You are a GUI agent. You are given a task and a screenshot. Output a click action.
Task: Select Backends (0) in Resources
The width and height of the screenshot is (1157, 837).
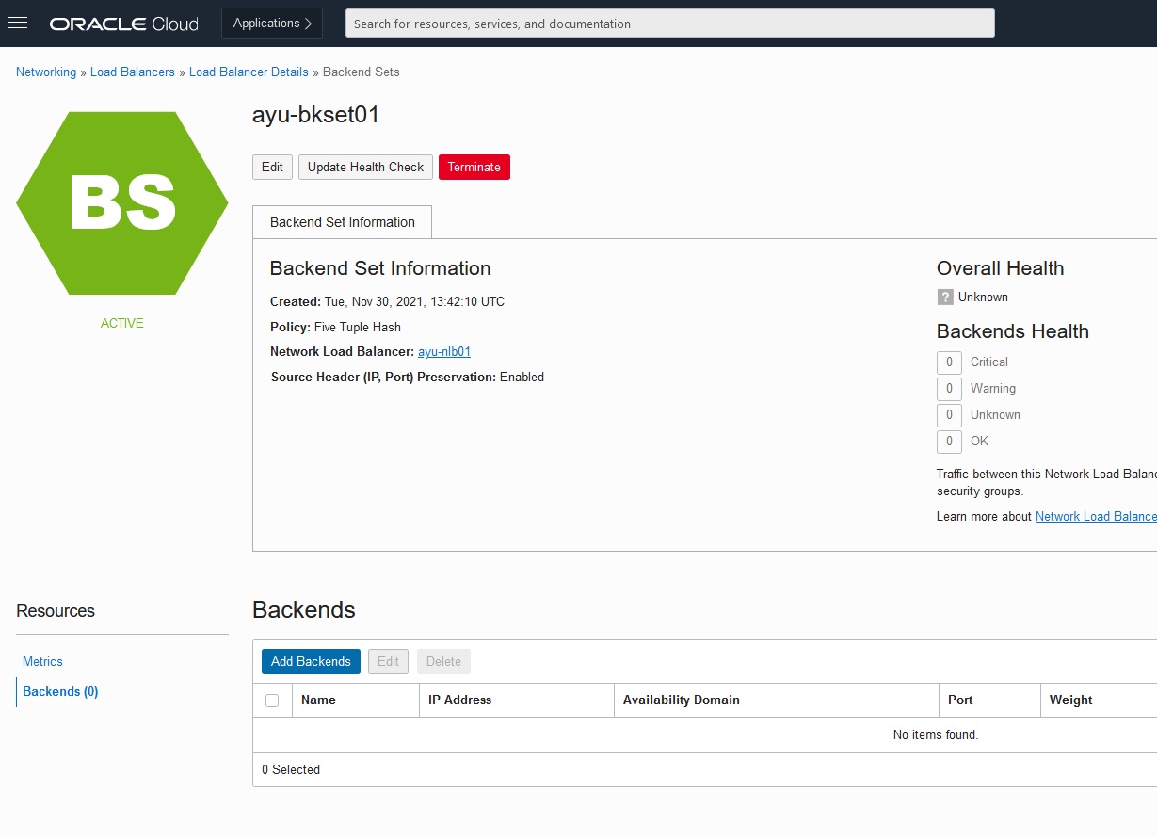pyautogui.click(x=60, y=692)
